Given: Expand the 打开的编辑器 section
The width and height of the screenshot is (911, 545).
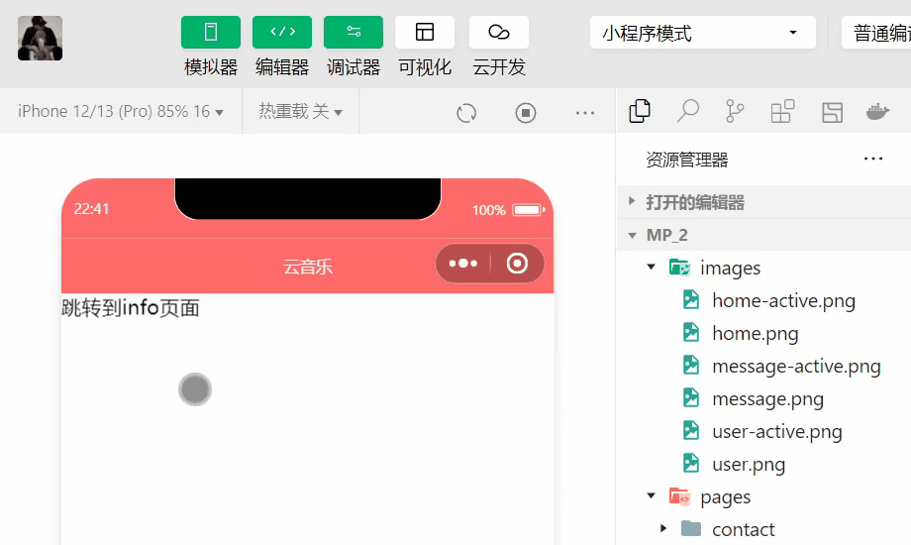Looking at the screenshot, I should click(764, 202).
